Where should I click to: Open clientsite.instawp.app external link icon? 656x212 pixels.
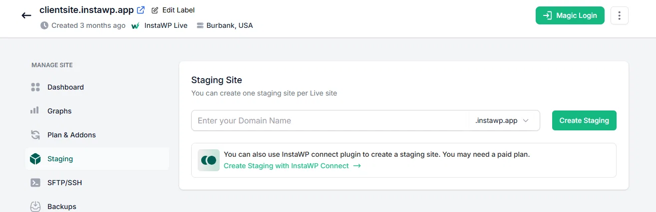141,10
